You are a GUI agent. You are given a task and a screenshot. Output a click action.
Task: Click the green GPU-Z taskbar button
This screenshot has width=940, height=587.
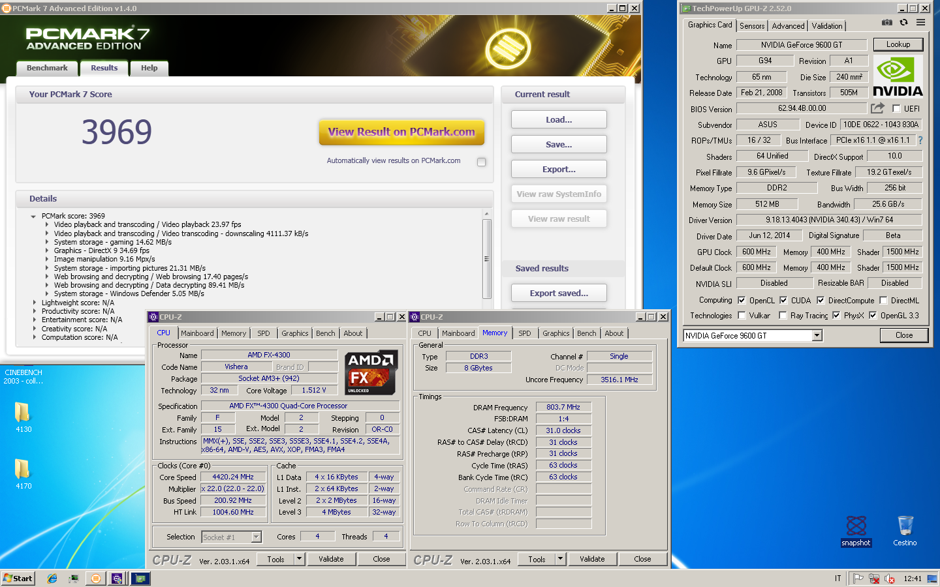point(140,579)
